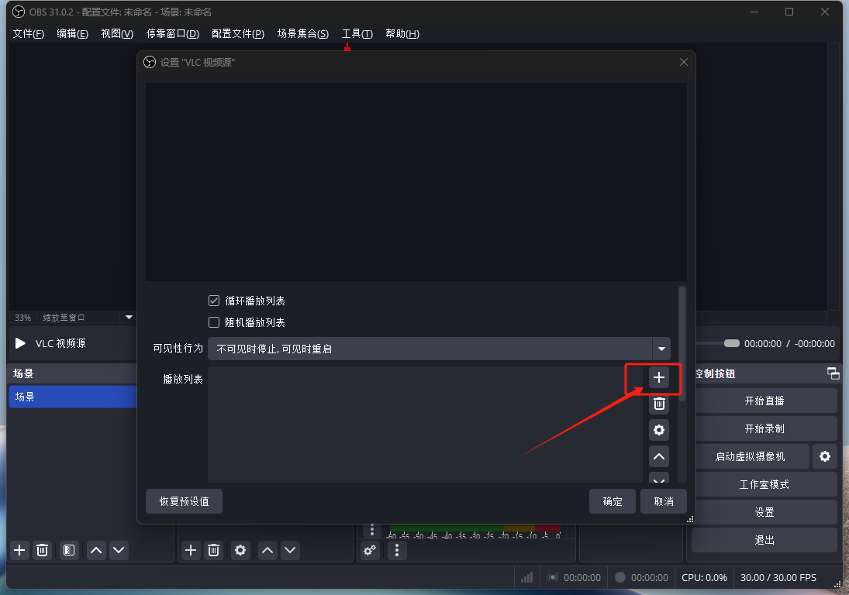Click the trash icon beside the playlist
849x595 pixels.
pyautogui.click(x=658, y=404)
